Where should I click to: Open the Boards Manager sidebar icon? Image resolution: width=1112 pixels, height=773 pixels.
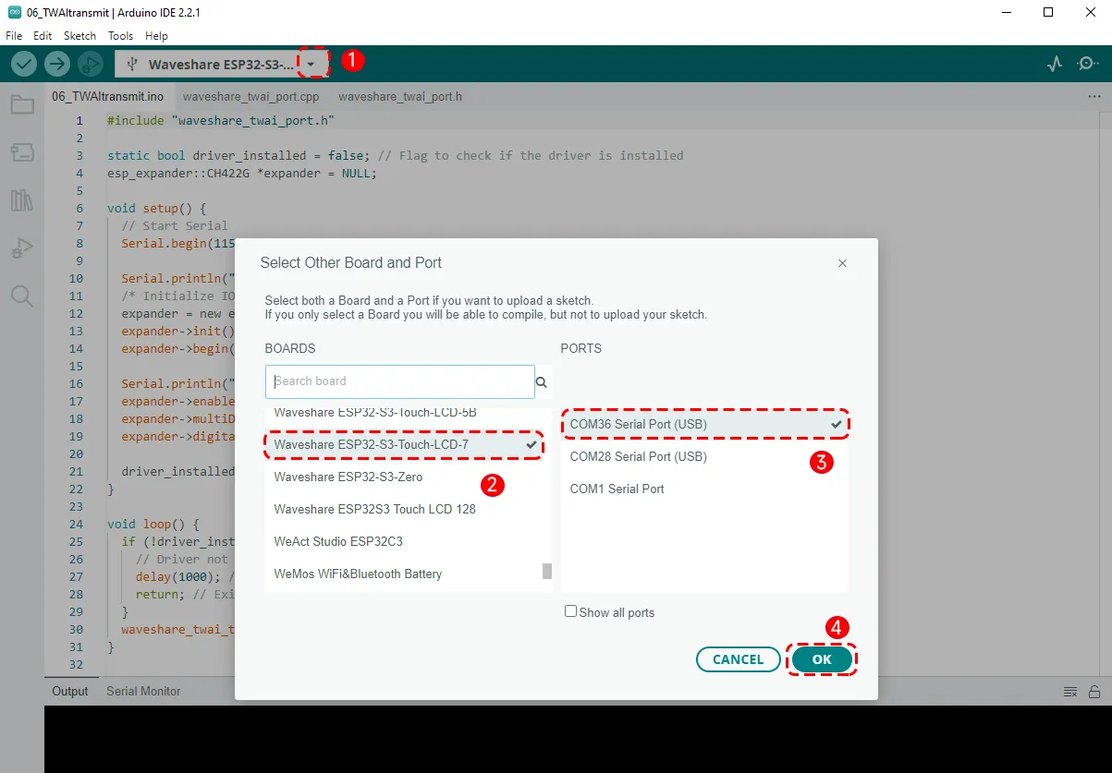point(22,152)
